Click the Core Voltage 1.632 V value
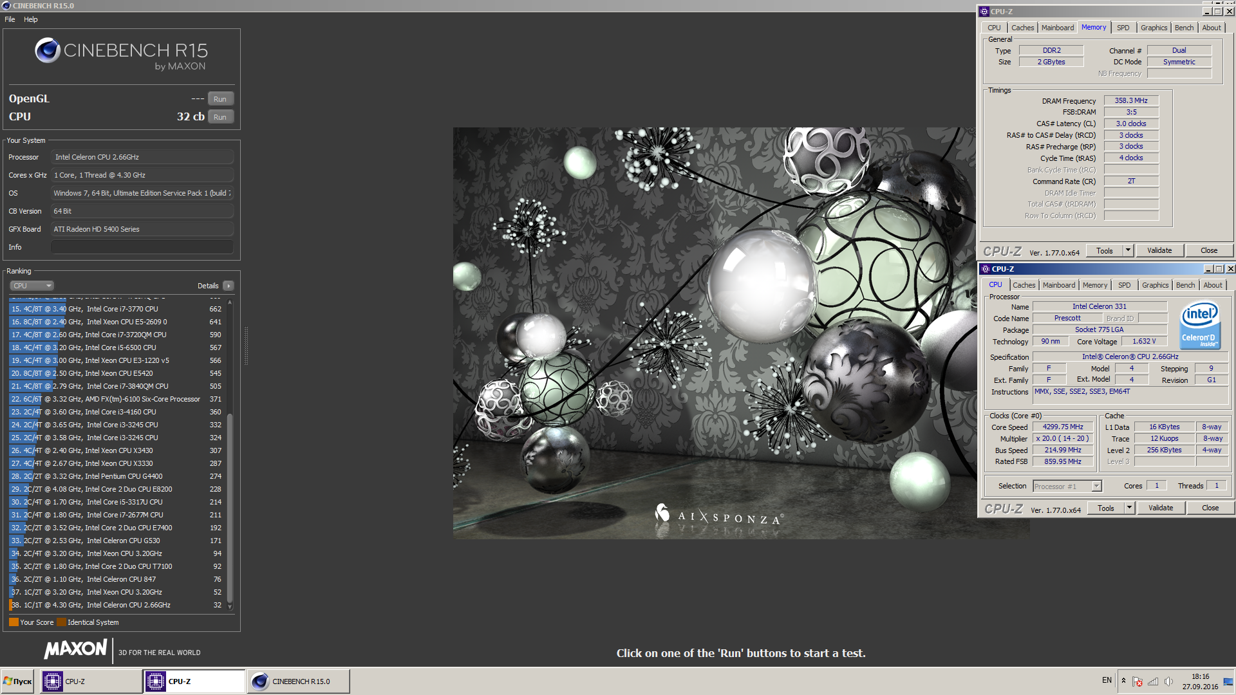Image resolution: width=1236 pixels, height=695 pixels. pos(1144,341)
